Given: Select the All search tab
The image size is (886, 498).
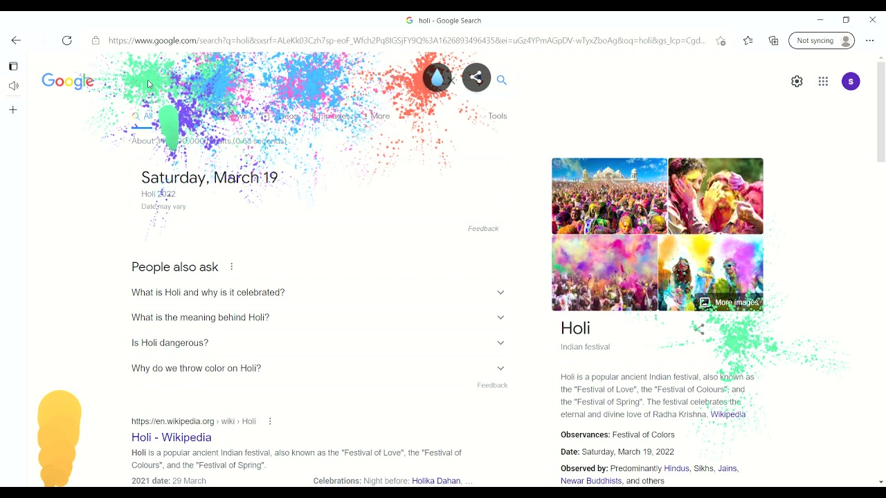Looking at the screenshot, I should coord(143,116).
